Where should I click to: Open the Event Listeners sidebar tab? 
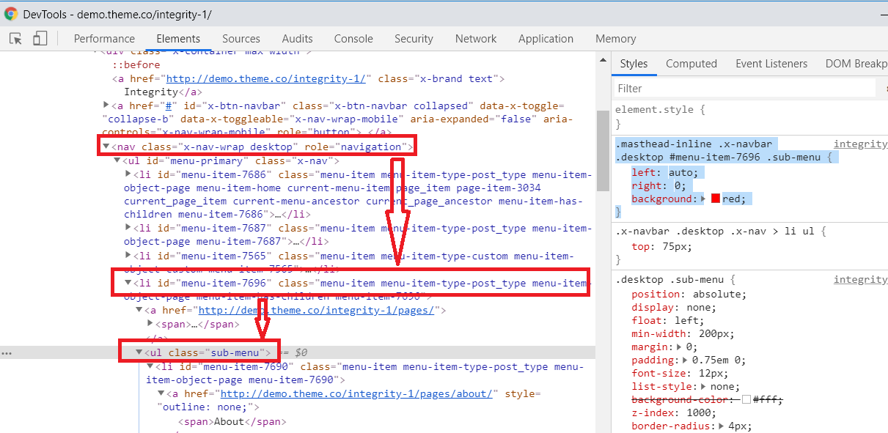tap(771, 64)
